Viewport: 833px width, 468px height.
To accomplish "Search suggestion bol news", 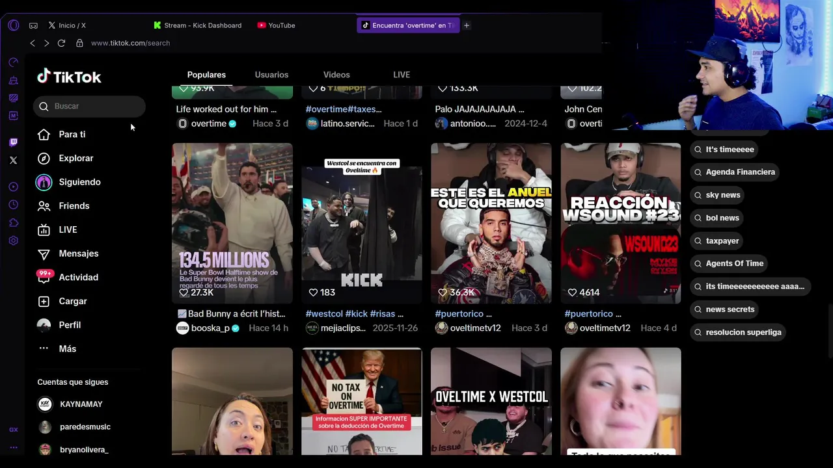I will point(717,218).
